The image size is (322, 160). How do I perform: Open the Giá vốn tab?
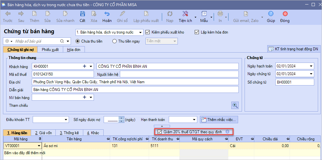(43, 133)
